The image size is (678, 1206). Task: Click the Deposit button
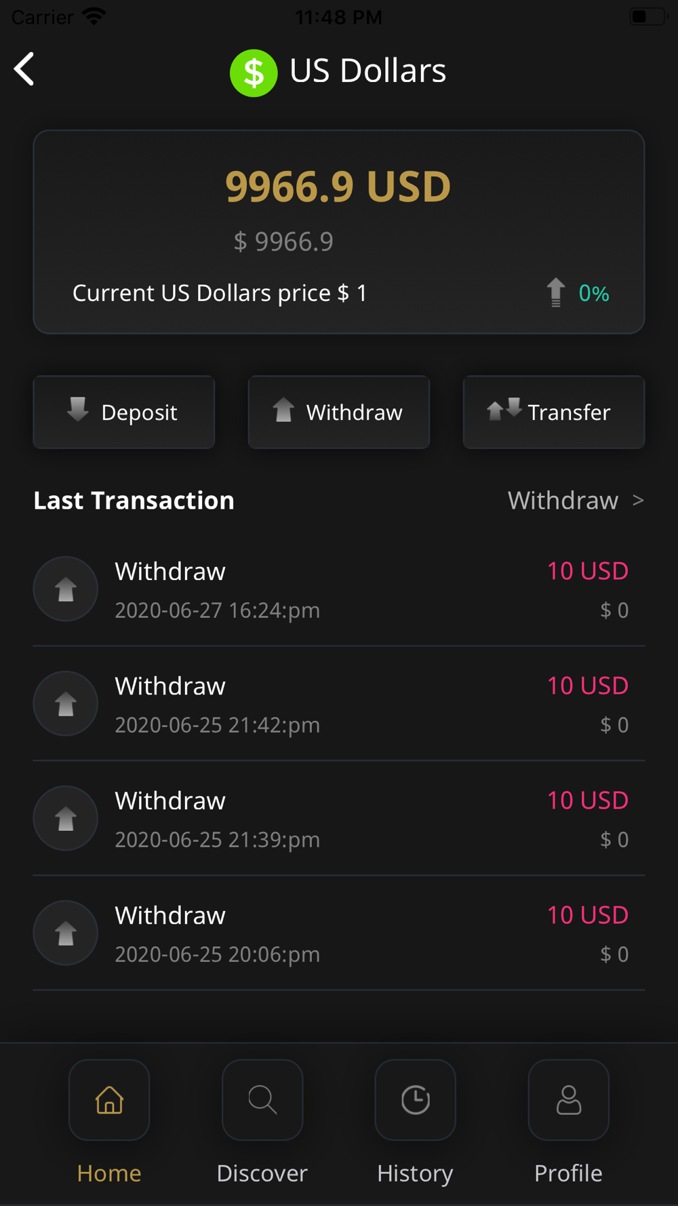[x=124, y=412]
